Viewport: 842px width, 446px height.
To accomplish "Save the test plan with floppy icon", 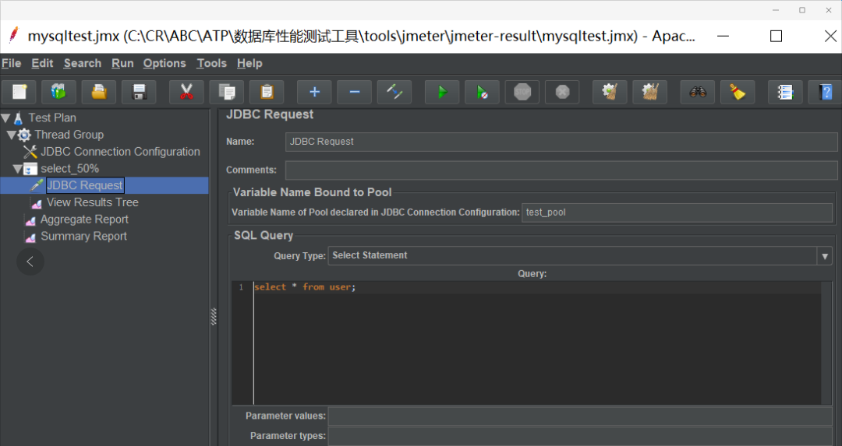I will (x=139, y=92).
